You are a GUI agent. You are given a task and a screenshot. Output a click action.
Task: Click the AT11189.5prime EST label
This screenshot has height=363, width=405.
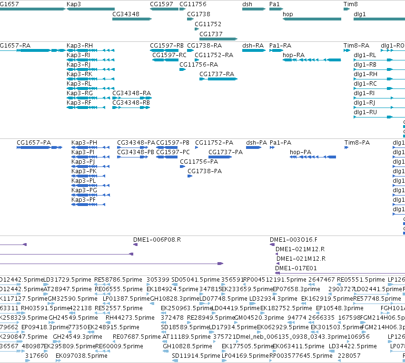(x=187, y=337)
